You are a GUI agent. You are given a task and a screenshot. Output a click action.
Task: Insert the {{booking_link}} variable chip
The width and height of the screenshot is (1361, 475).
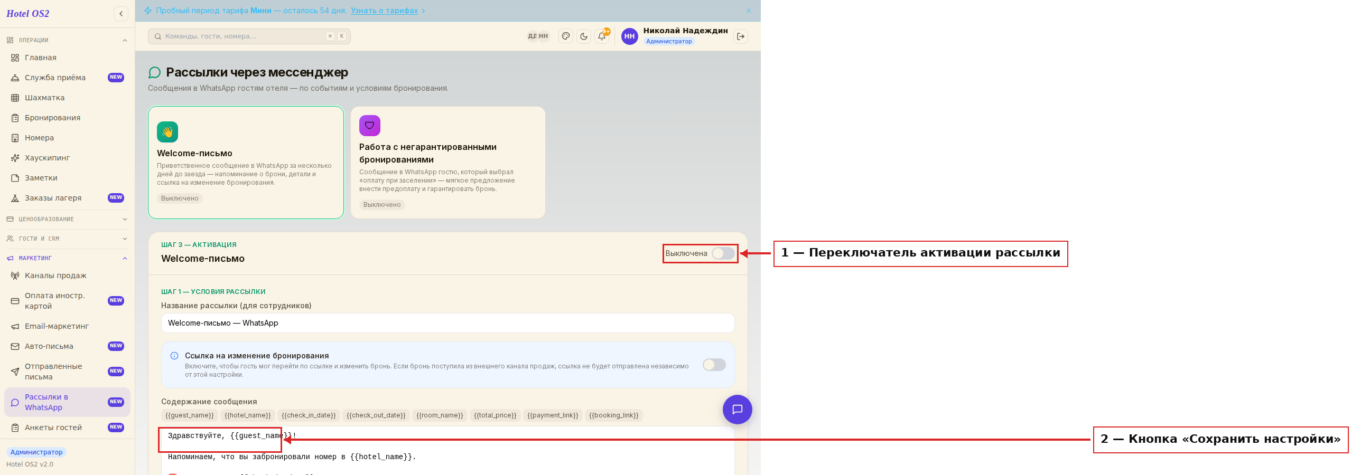tap(614, 415)
